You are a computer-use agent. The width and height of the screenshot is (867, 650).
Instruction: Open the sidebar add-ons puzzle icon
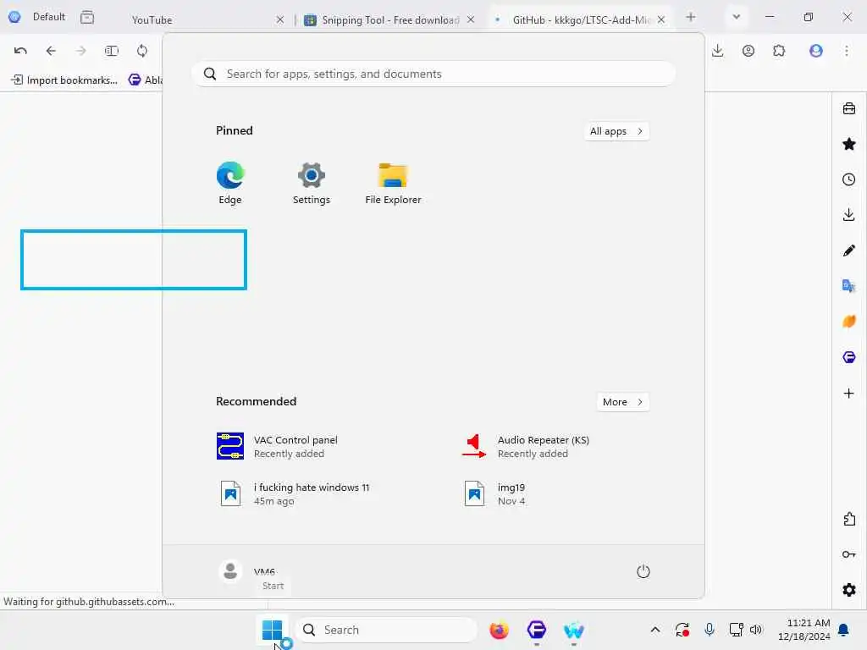(x=849, y=519)
